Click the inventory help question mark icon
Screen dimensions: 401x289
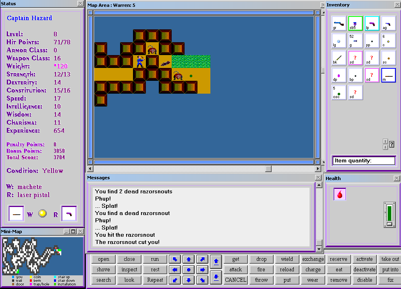[392, 144]
